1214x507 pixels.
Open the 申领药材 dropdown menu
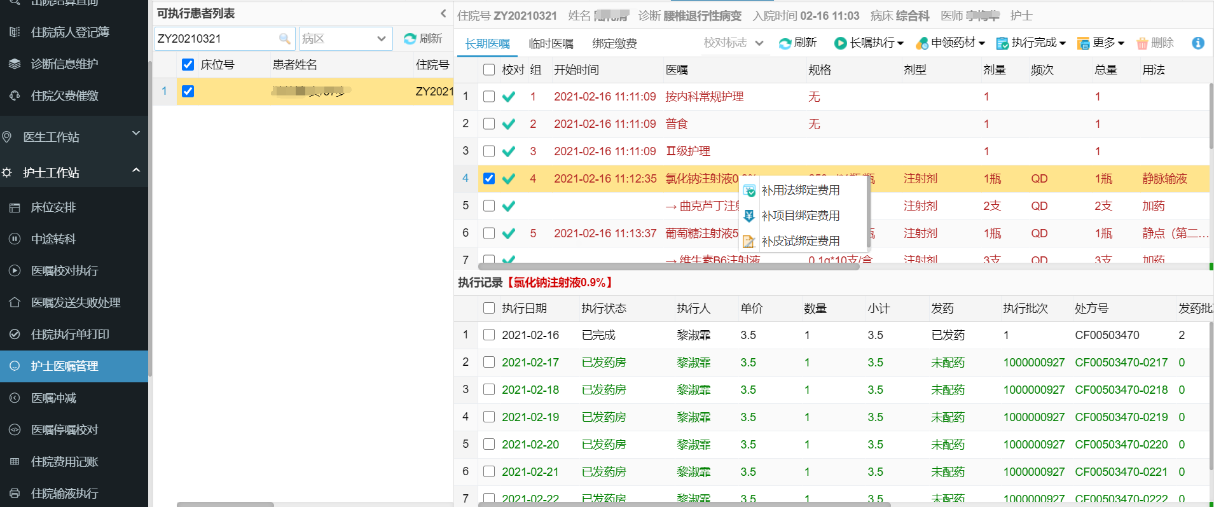950,43
